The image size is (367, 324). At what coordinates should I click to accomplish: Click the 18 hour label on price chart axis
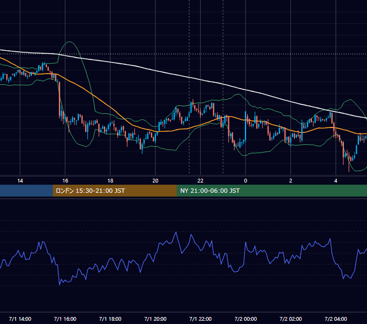110,181
